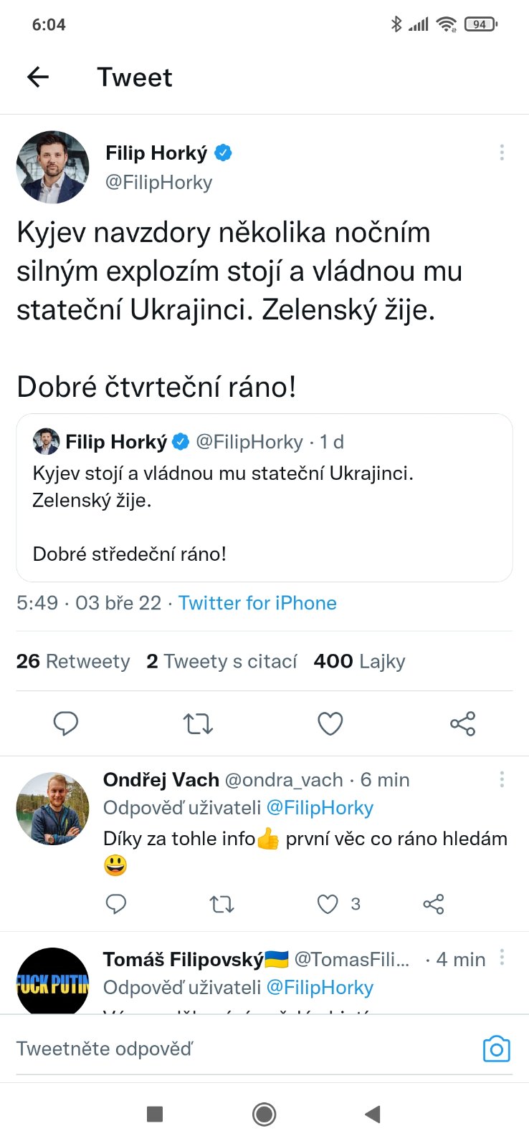The image size is (529, 1146).
Task: Attach photo with the camera icon
Action: tap(496, 1049)
